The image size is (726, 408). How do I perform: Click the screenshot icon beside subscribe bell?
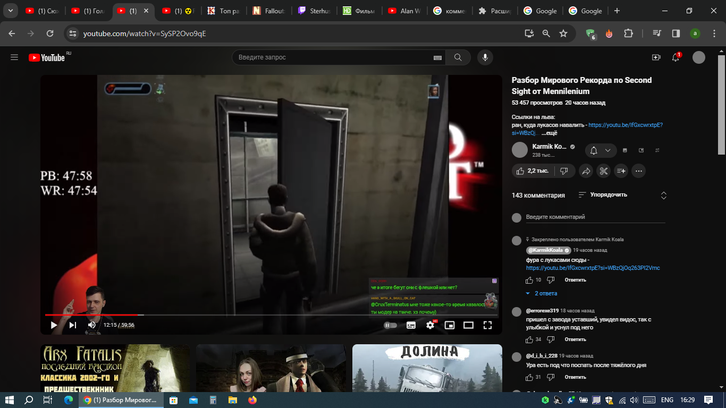(x=625, y=150)
